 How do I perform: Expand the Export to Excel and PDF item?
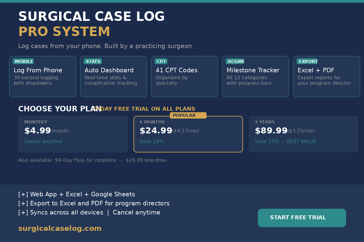click(x=94, y=203)
